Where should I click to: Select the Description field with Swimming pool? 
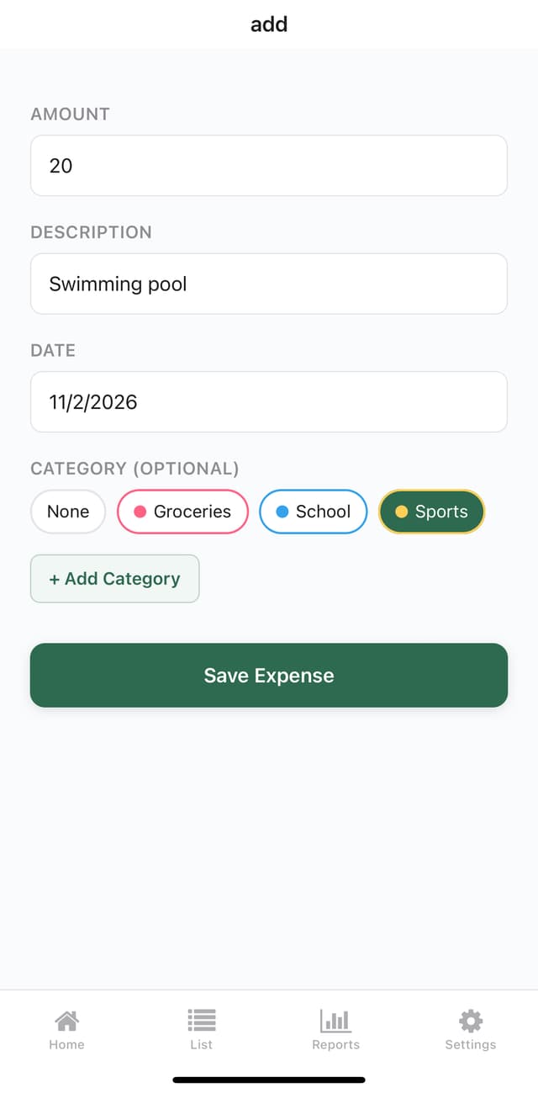(269, 284)
